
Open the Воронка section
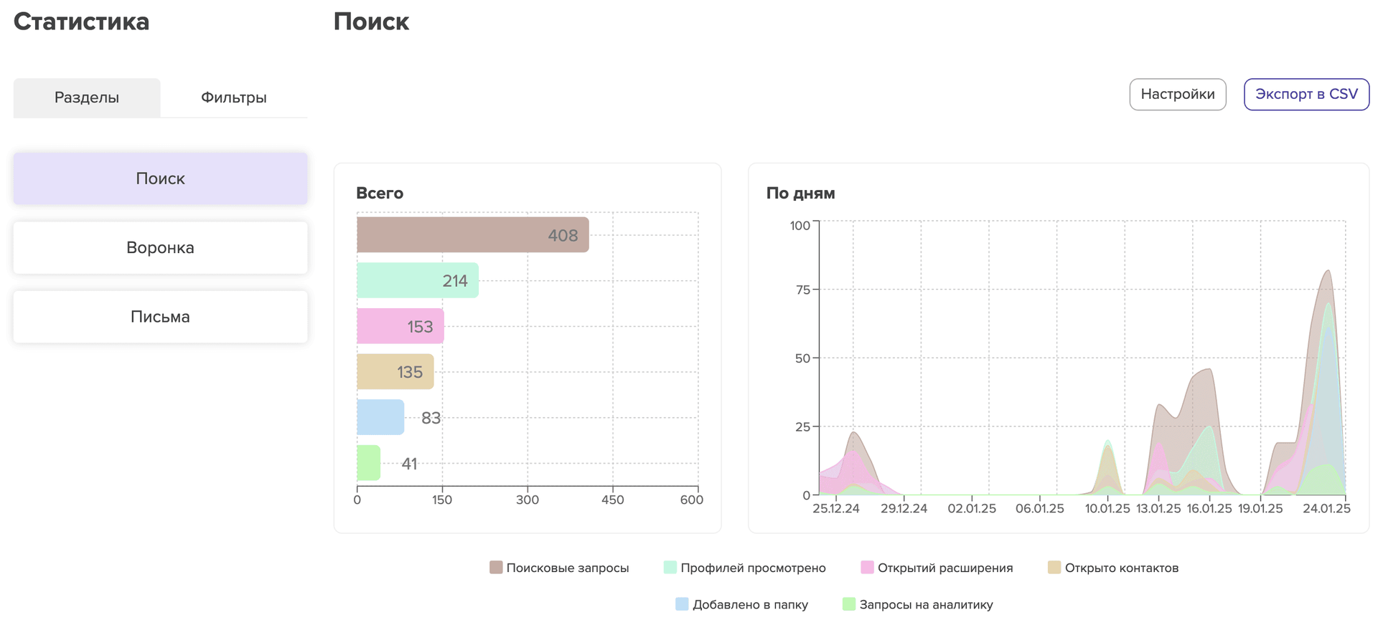tap(160, 247)
